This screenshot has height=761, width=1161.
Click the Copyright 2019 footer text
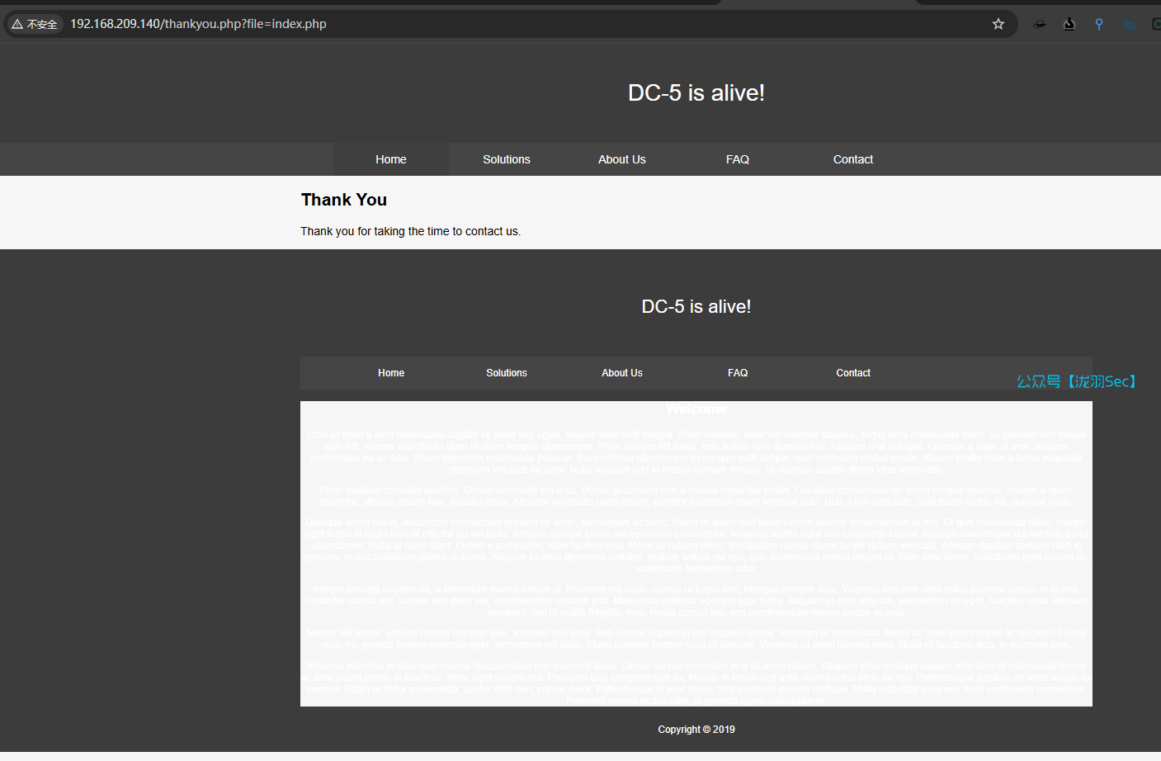click(x=696, y=730)
